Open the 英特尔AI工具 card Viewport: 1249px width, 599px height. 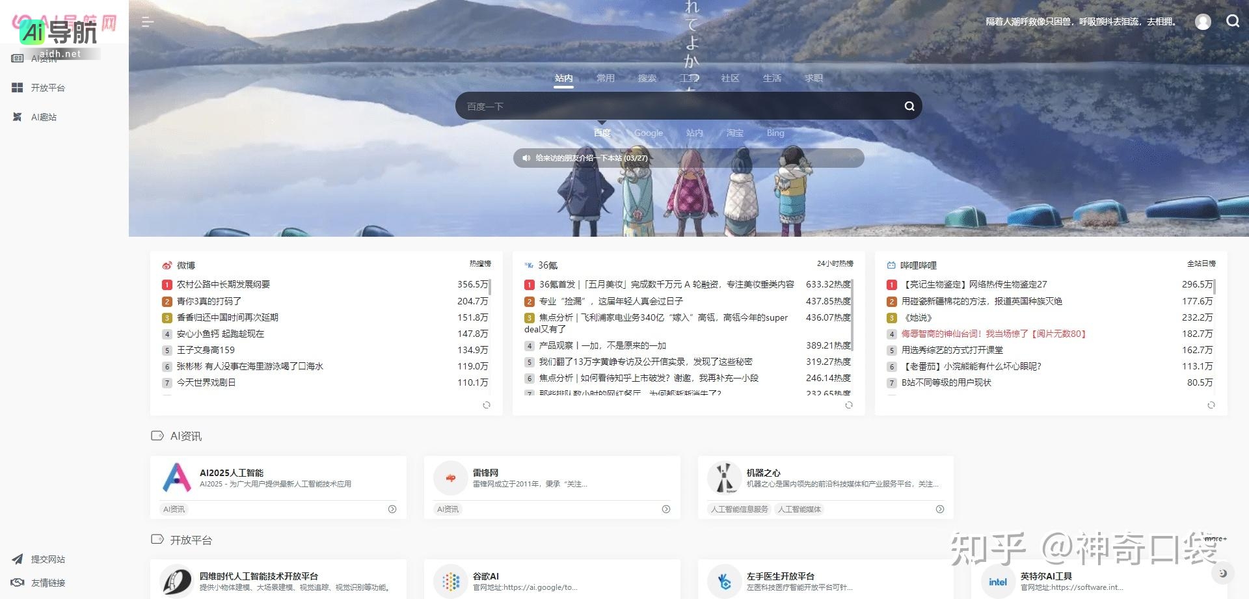pos(1099,581)
